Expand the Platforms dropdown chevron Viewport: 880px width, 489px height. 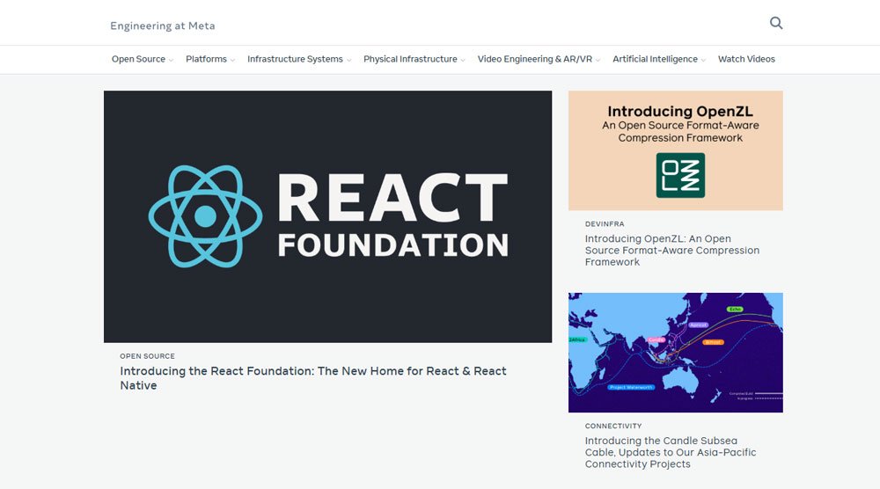coord(233,60)
